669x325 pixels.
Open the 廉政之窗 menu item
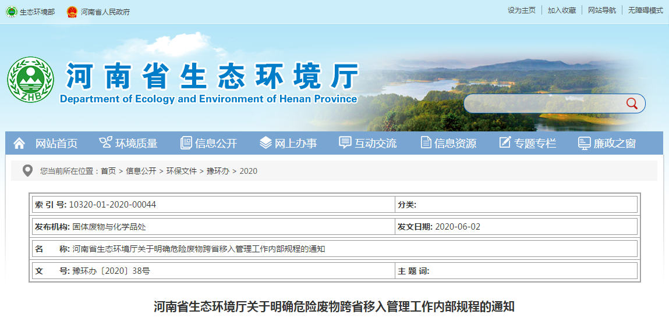(615, 144)
